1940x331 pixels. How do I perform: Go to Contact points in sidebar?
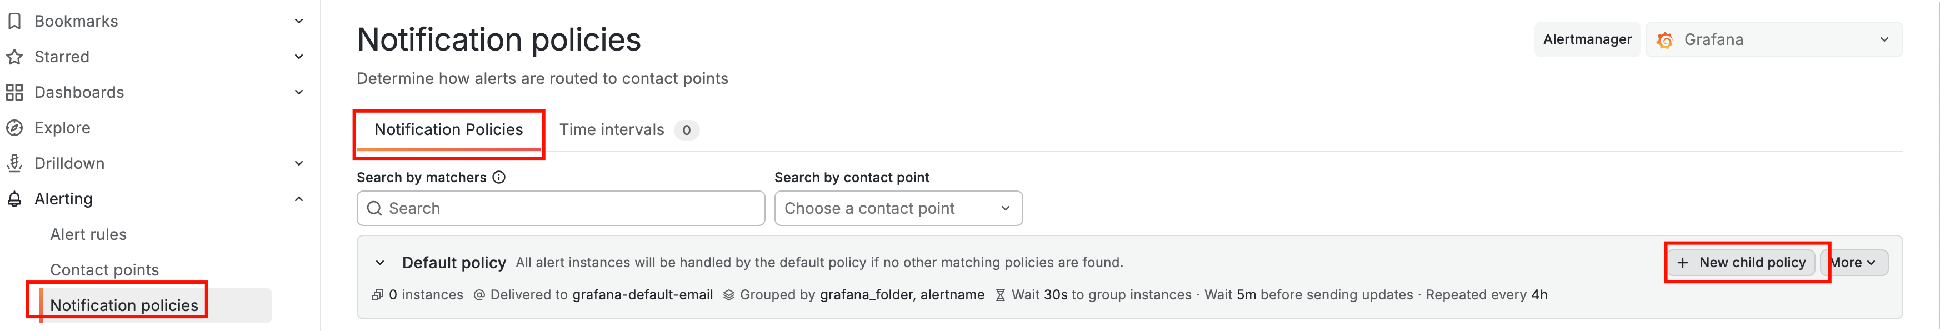tap(104, 270)
